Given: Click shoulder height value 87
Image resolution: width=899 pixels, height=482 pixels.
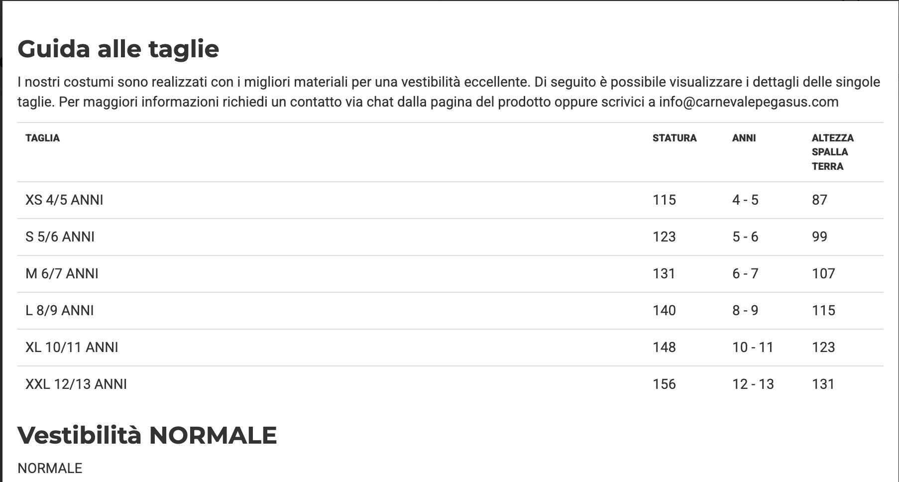Looking at the screenshot, I should click(819, 200).
